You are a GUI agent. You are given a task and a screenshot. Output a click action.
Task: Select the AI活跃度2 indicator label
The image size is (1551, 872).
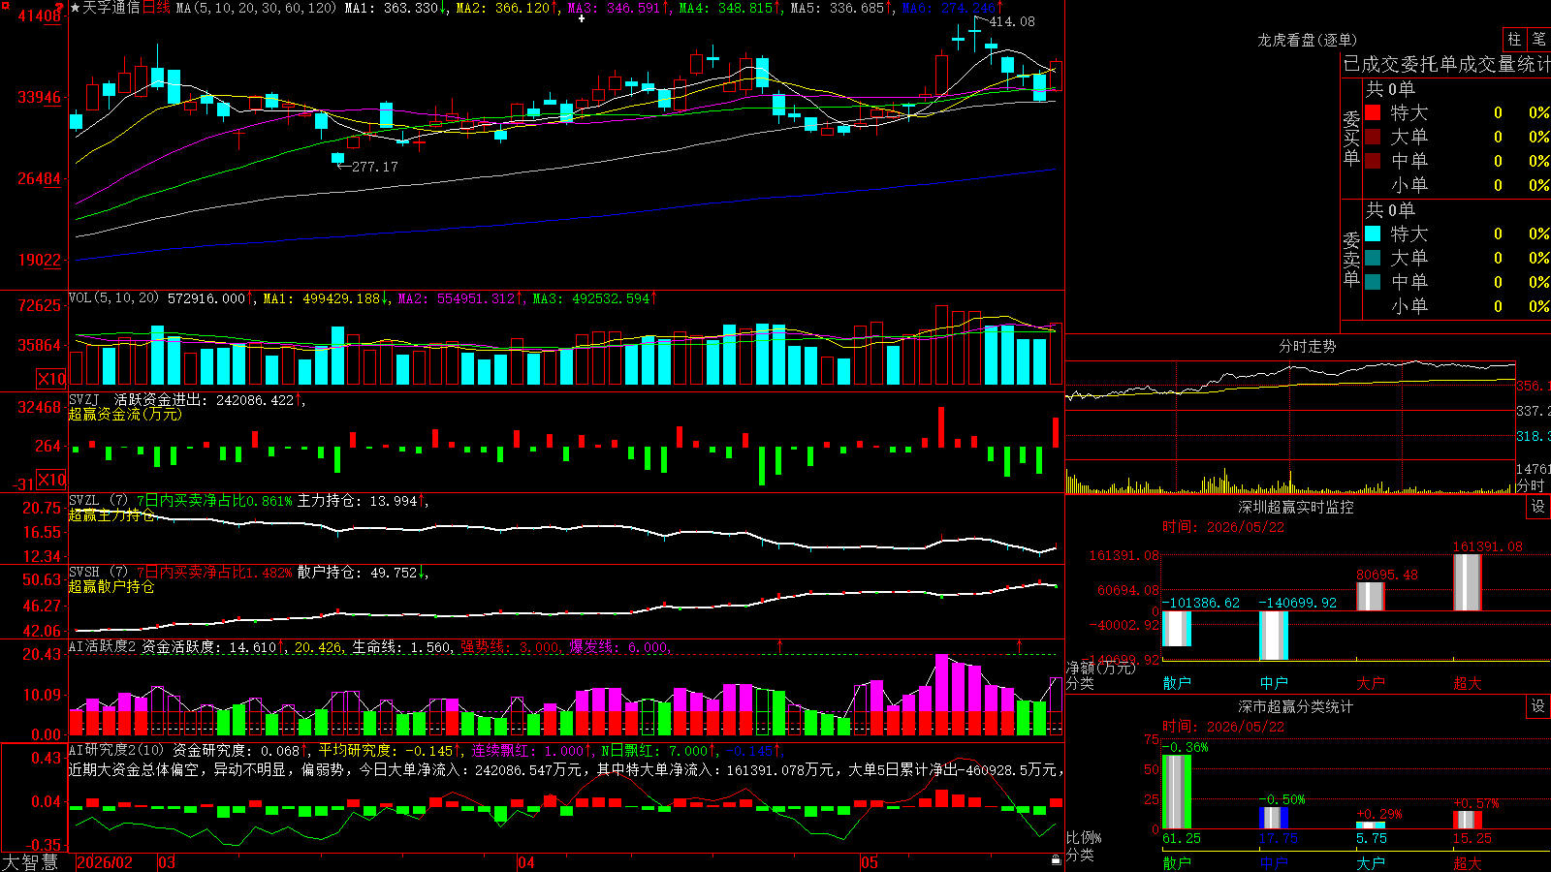coord(102,646)
